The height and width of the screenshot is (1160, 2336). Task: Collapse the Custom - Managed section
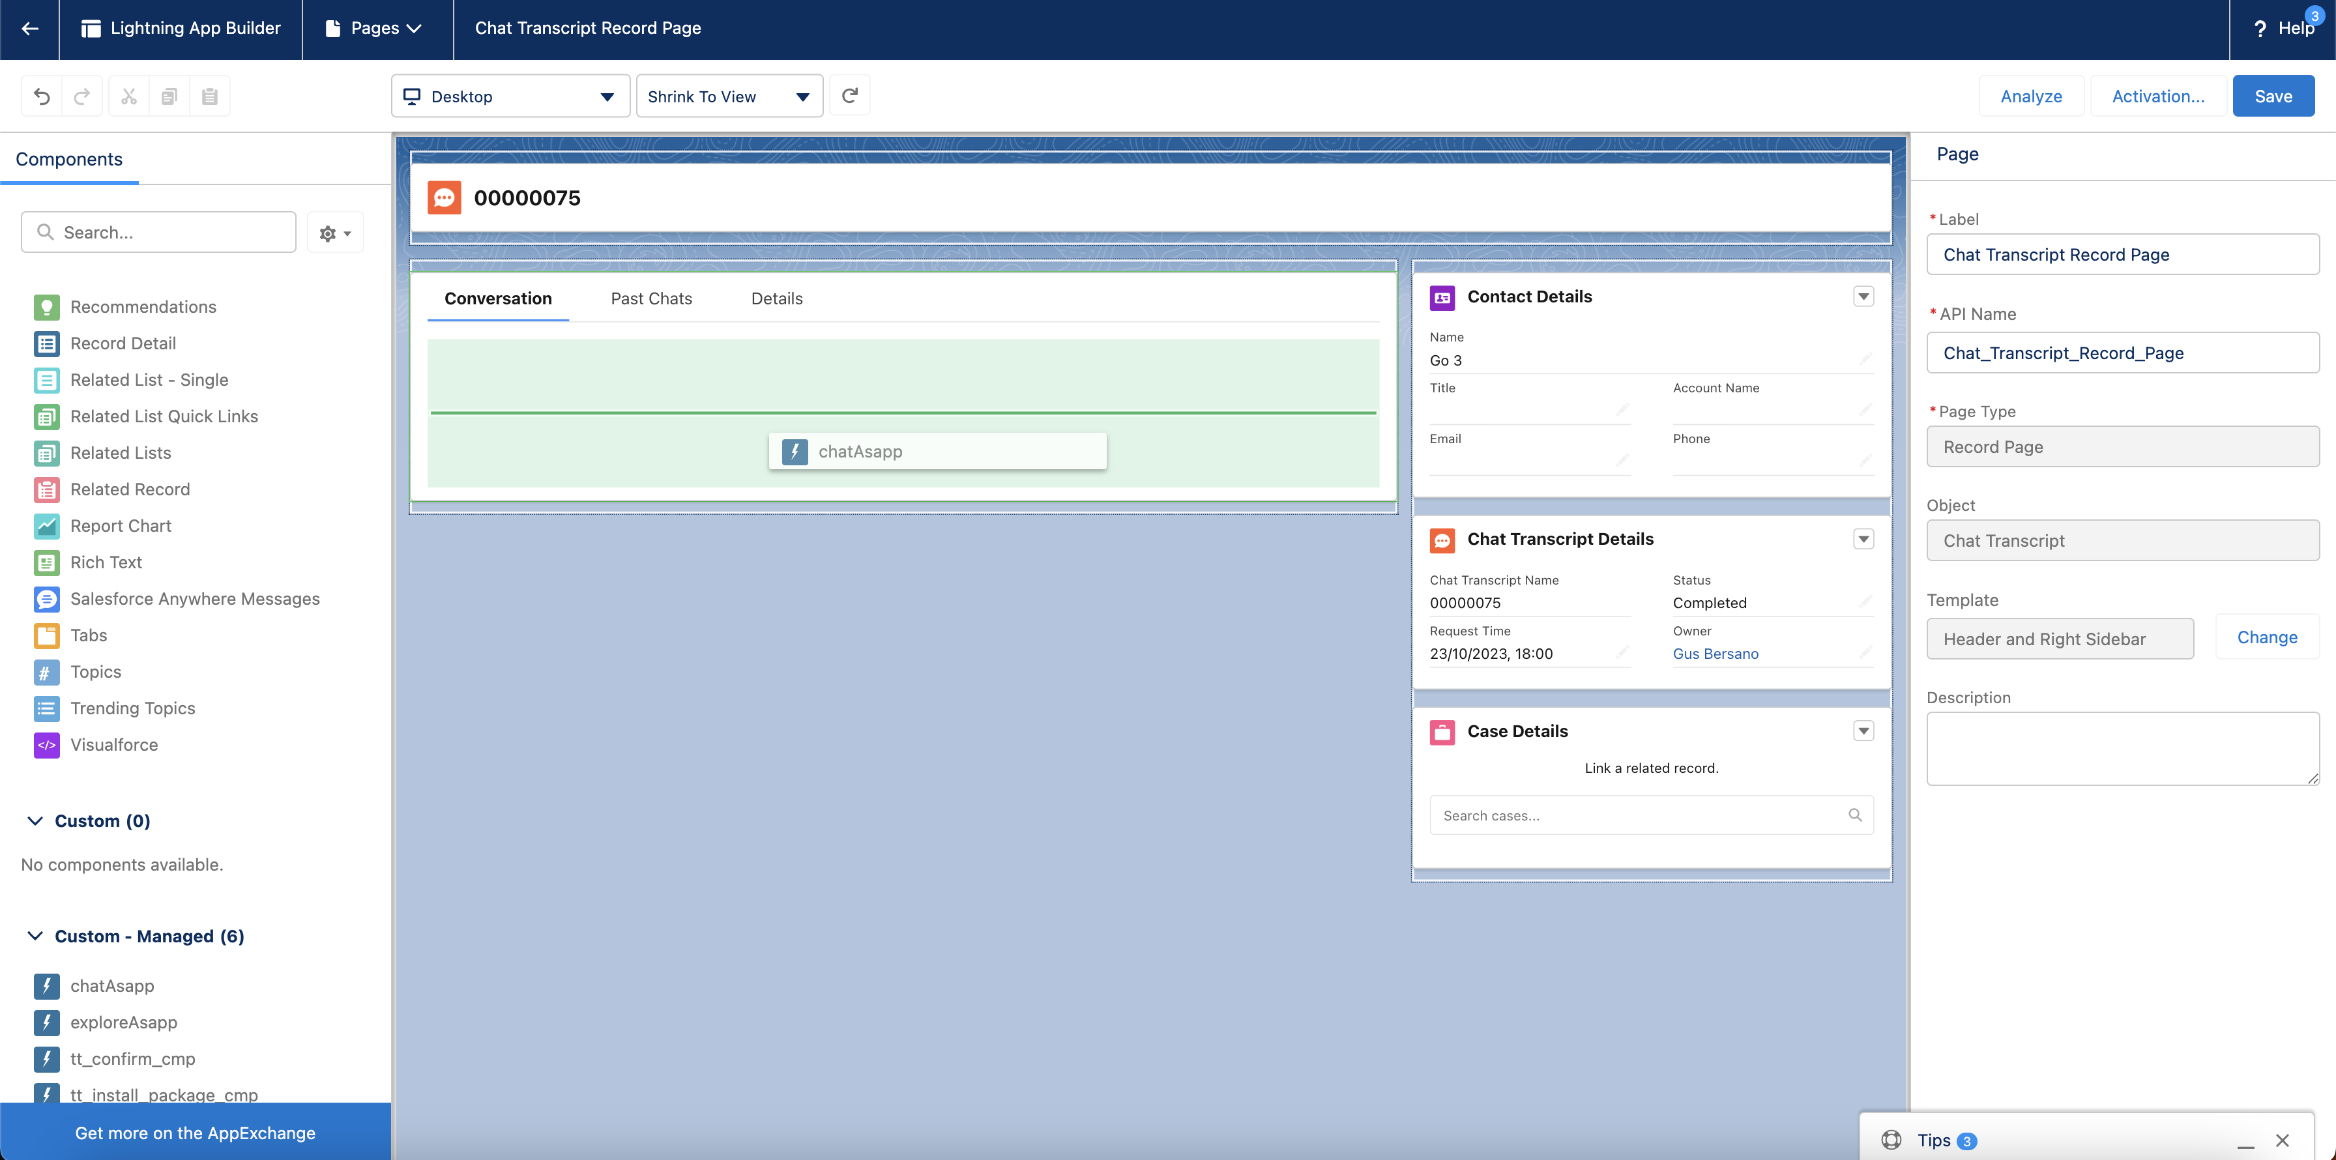point(35,936)
